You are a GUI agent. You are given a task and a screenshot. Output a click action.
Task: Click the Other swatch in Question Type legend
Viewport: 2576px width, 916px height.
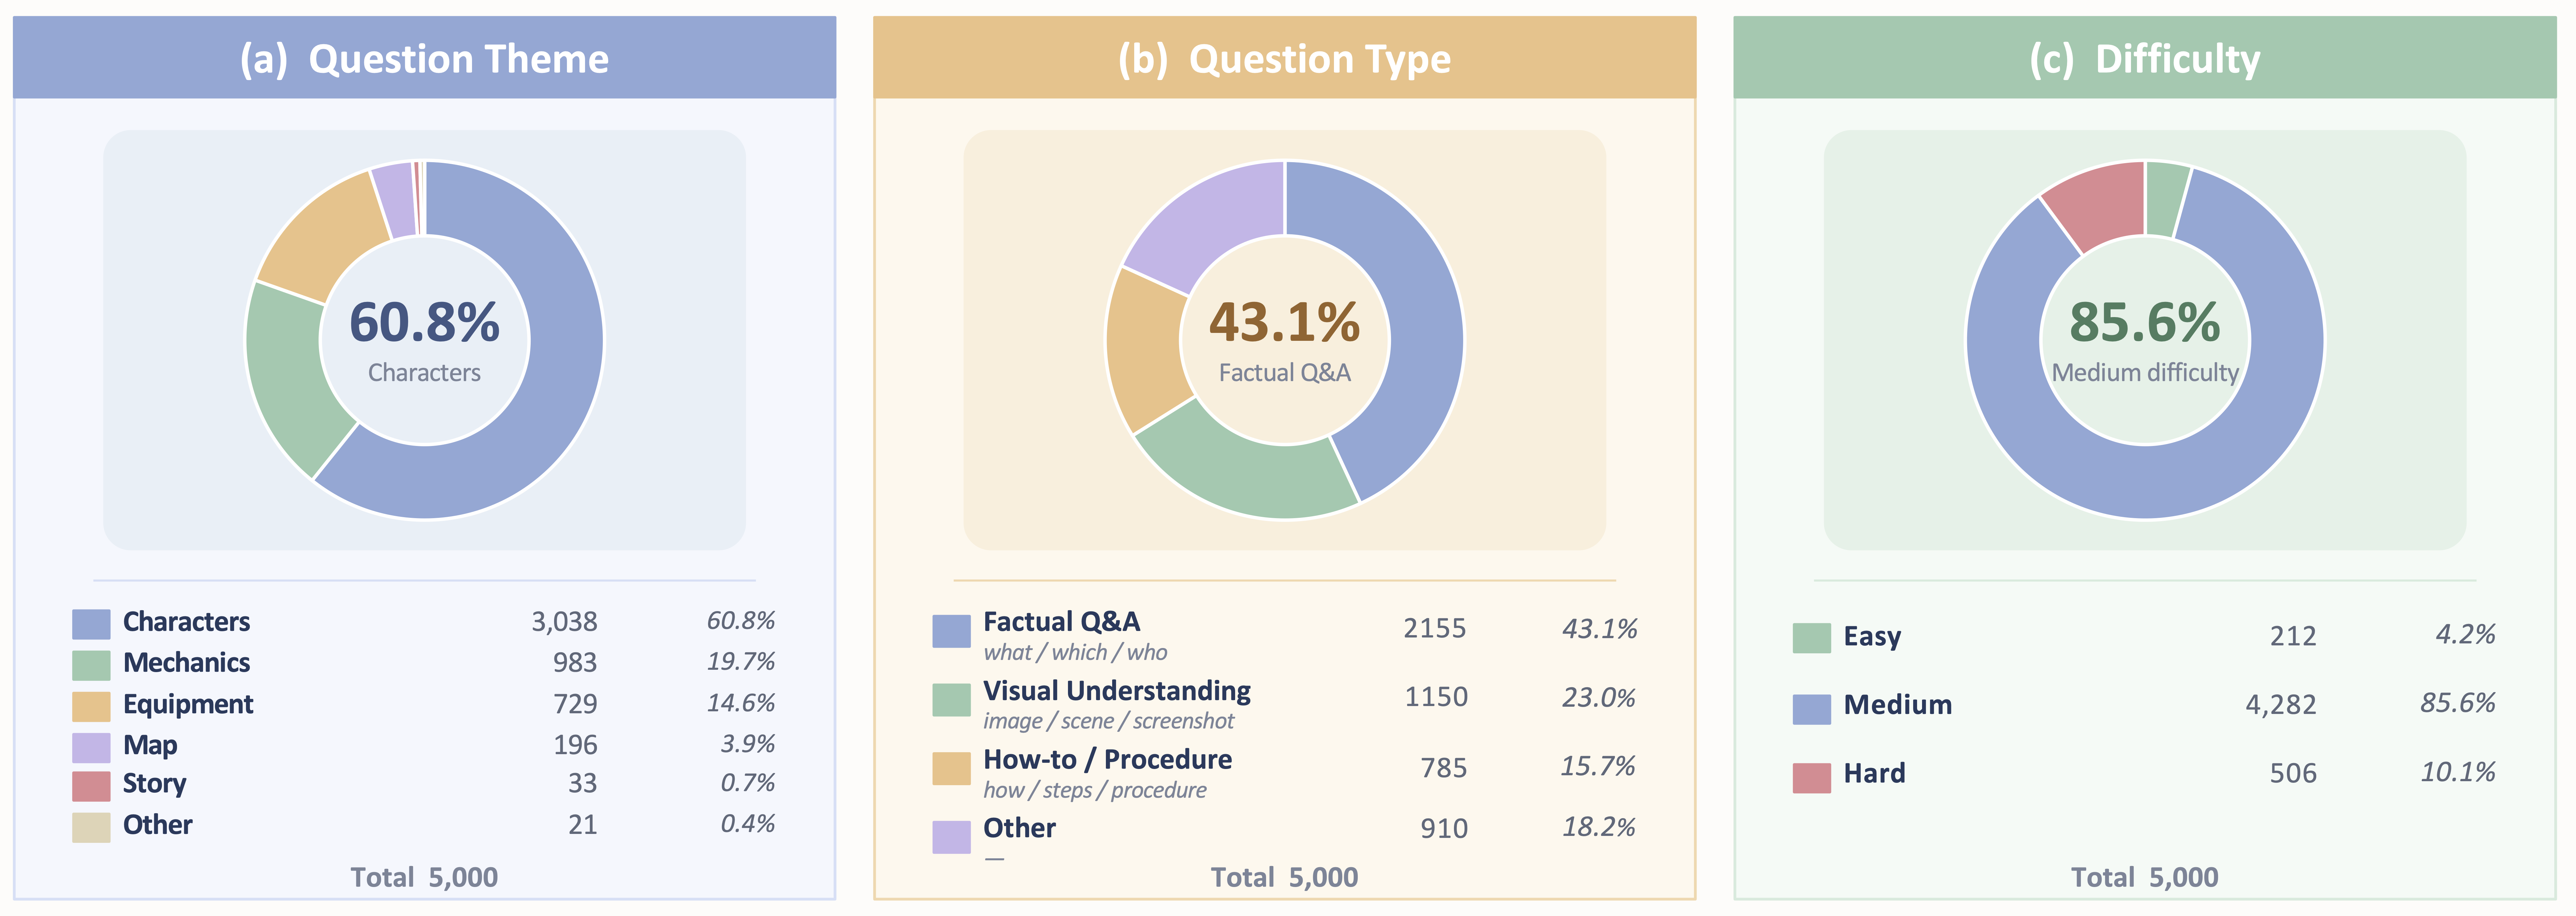tap(951, 837)
